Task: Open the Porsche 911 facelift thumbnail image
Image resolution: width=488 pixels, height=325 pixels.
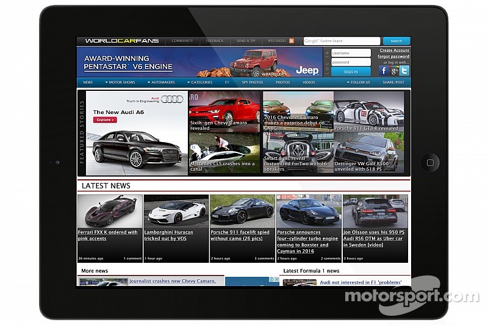Action: [x=242, y=212]
